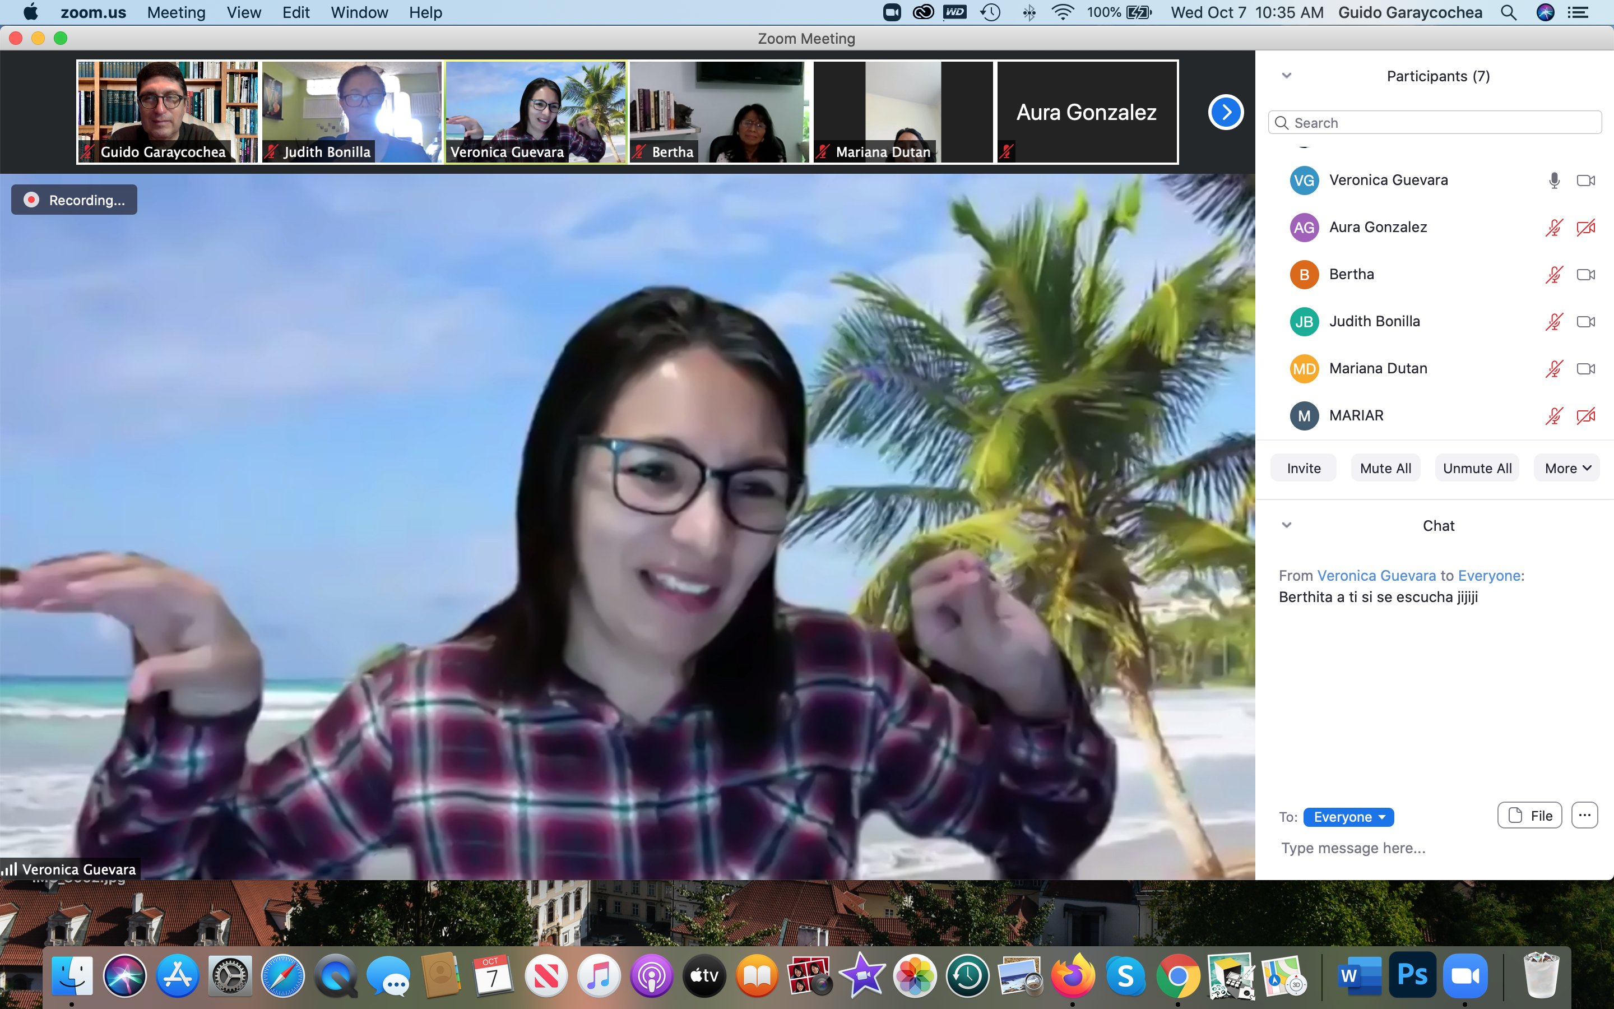Screen dimensions: 1614x1009
Task: Open the Everyone recipient dropdown
Action: click(1348, 817)
